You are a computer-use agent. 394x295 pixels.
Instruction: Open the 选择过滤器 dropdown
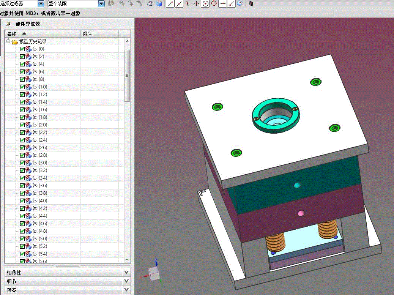click(41, 3)
